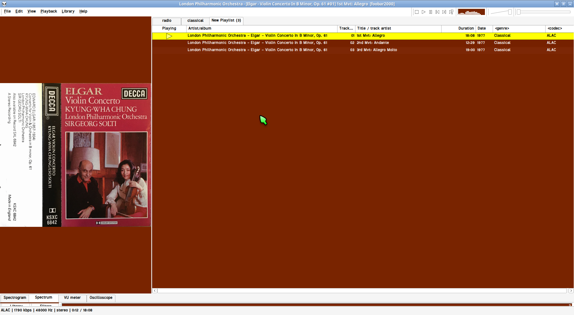574x315 pixels.
Task: Click the 19:00 duration cell
Action: point(470,50)
